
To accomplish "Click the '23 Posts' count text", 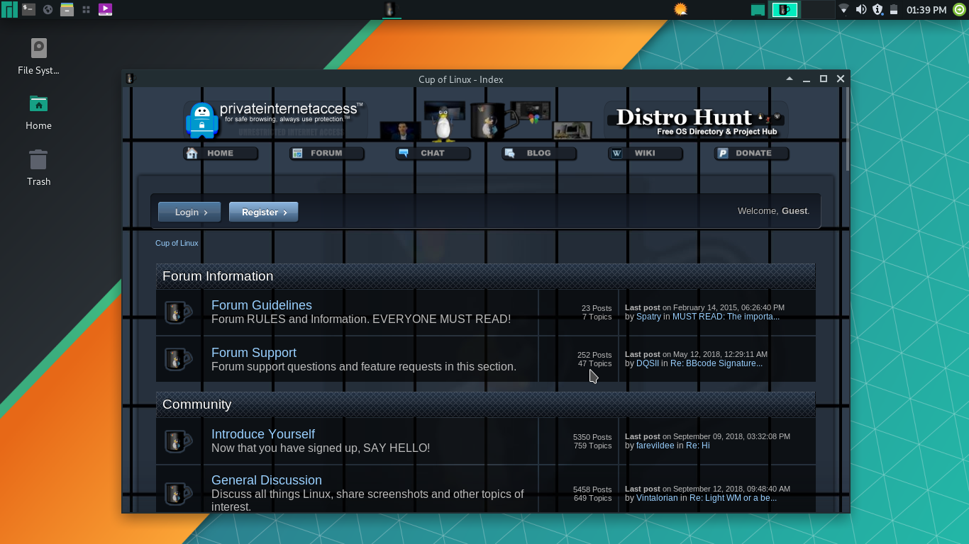I will (x=597, y=308).
